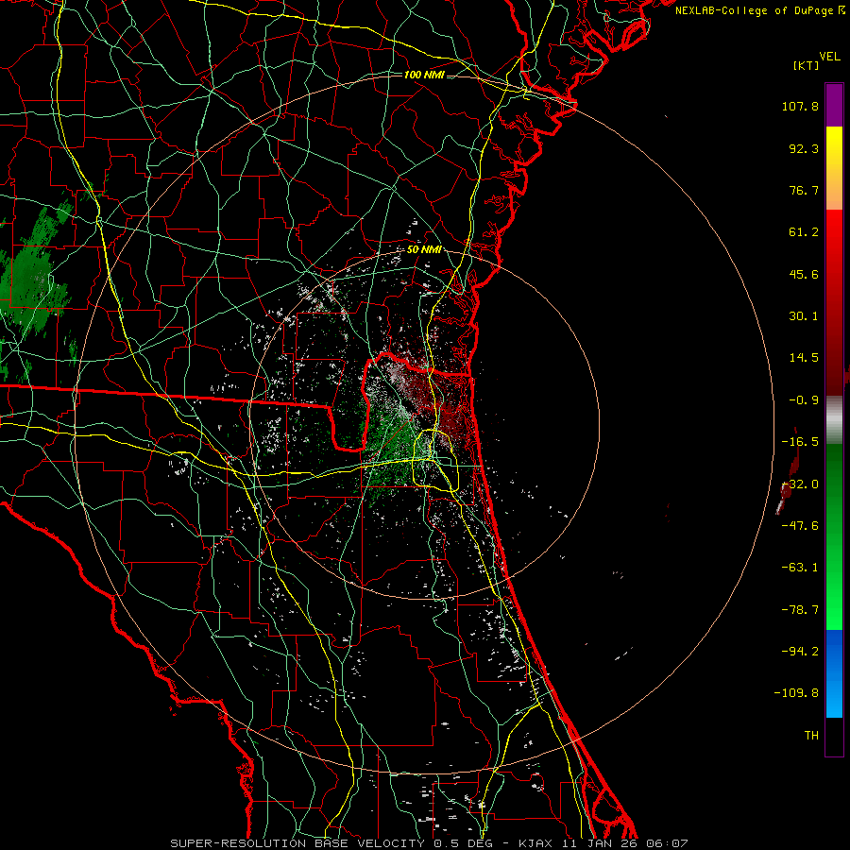Click the -0.9 value on velocity scale
The image size is (850, 850).
pyautogui.click(x=804, y=400)
